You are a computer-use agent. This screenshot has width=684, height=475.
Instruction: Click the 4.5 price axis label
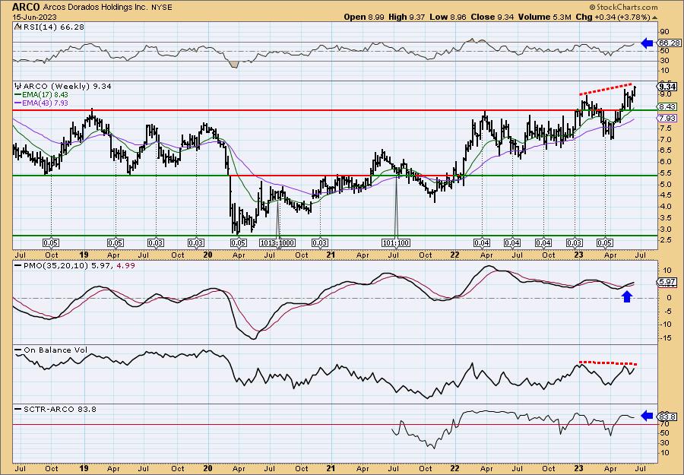(665, 195)
